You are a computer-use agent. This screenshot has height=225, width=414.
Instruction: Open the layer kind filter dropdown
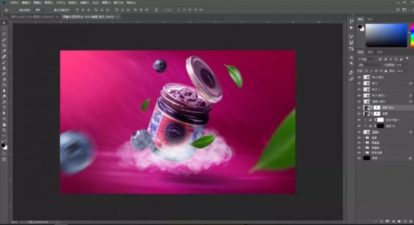click(366, 59)
